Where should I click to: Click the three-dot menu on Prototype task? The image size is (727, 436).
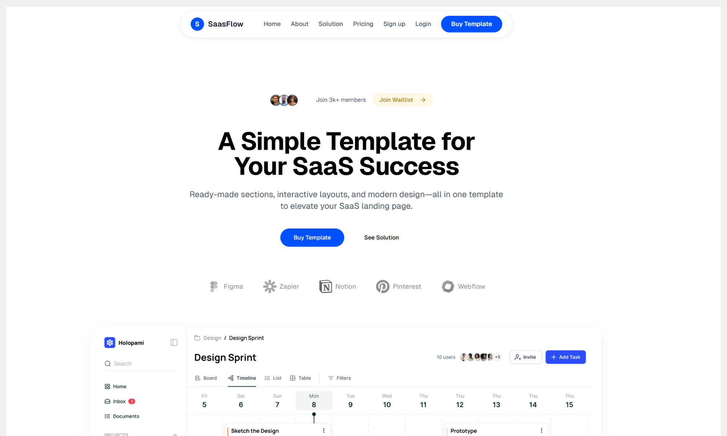541,430
